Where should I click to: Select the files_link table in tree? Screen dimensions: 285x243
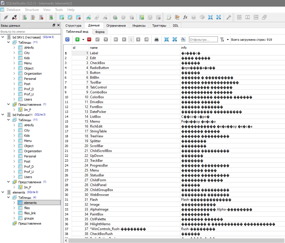(x=30, y=213)
